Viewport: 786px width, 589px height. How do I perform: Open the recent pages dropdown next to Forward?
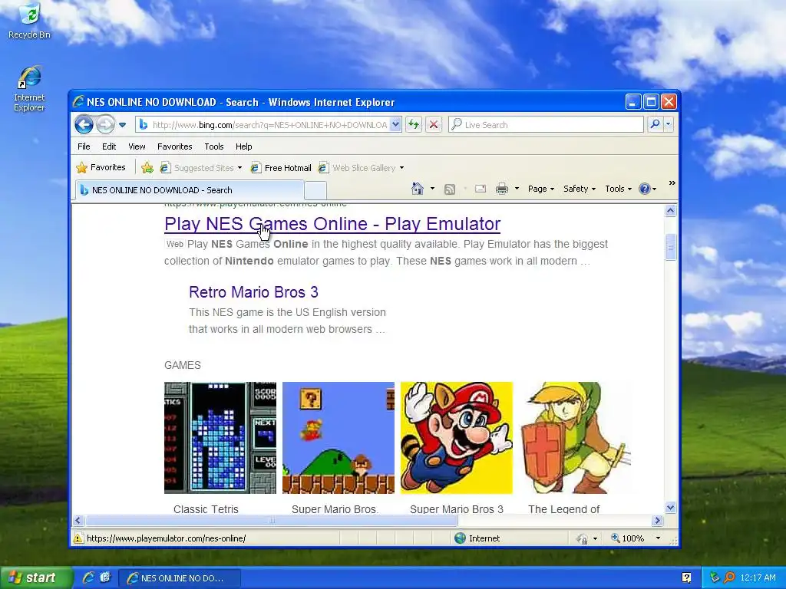click(122, 125)
